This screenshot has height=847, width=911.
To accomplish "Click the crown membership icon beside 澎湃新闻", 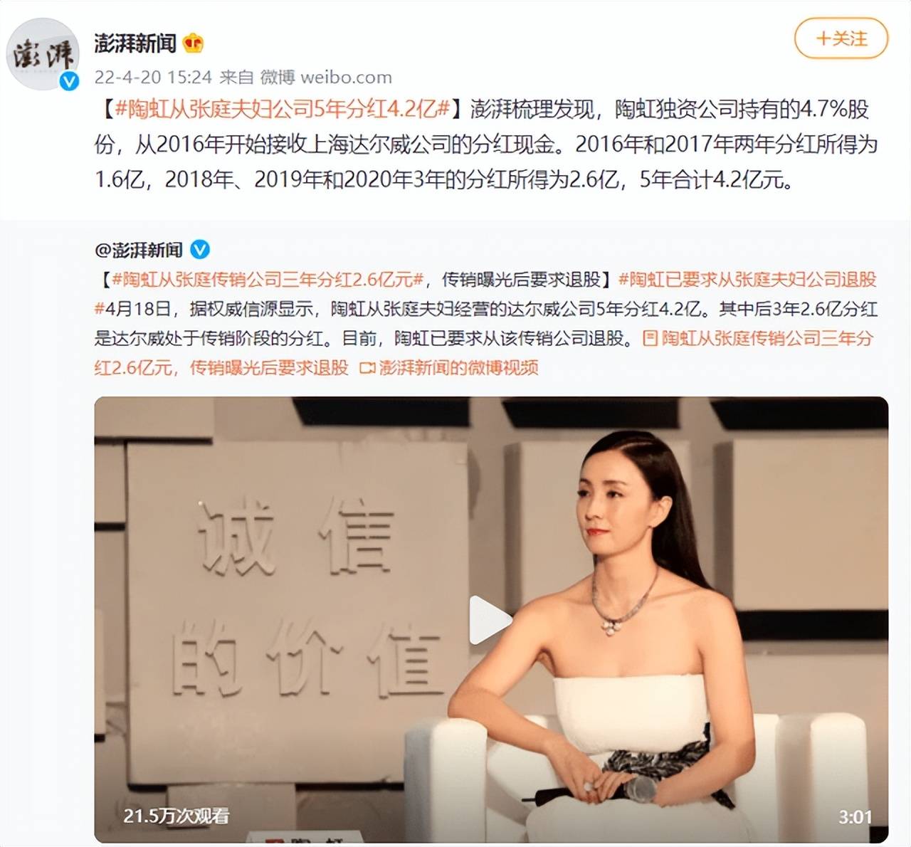I will 194,43.
